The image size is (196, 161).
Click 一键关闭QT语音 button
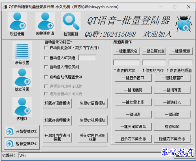pos(133,127)
